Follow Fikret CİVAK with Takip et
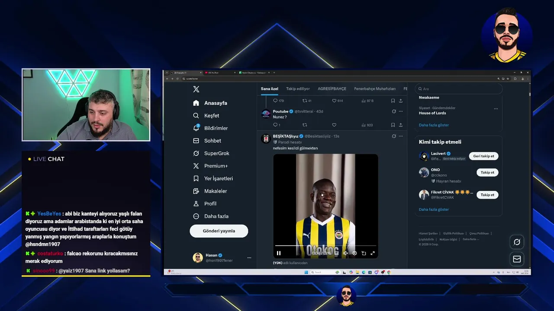The width and height of the screenshot is (554, 311). coord(487,195)
